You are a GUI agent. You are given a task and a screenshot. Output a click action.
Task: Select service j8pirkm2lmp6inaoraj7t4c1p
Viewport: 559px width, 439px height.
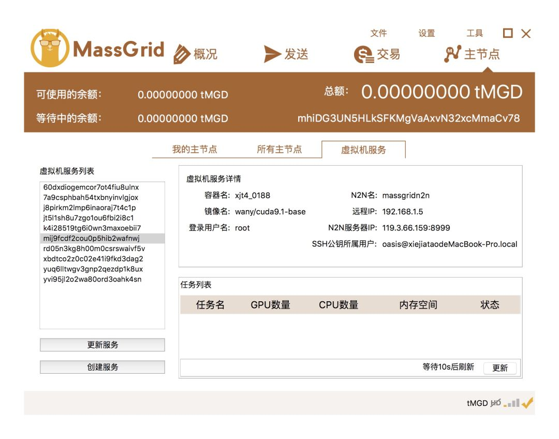pos(102,208)
